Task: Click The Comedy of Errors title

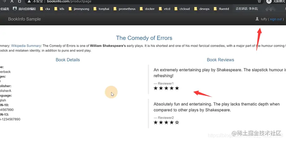Action: pos(144,38)
